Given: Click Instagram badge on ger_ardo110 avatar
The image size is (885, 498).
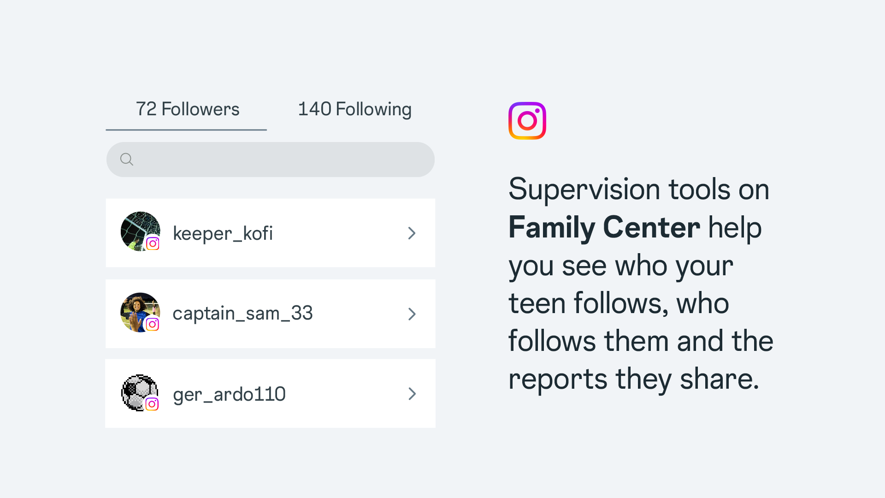Looking at the screenshot, I should 152,404.
